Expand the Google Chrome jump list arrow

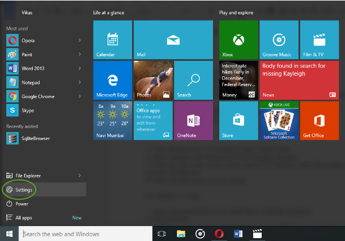coord(80,96)
